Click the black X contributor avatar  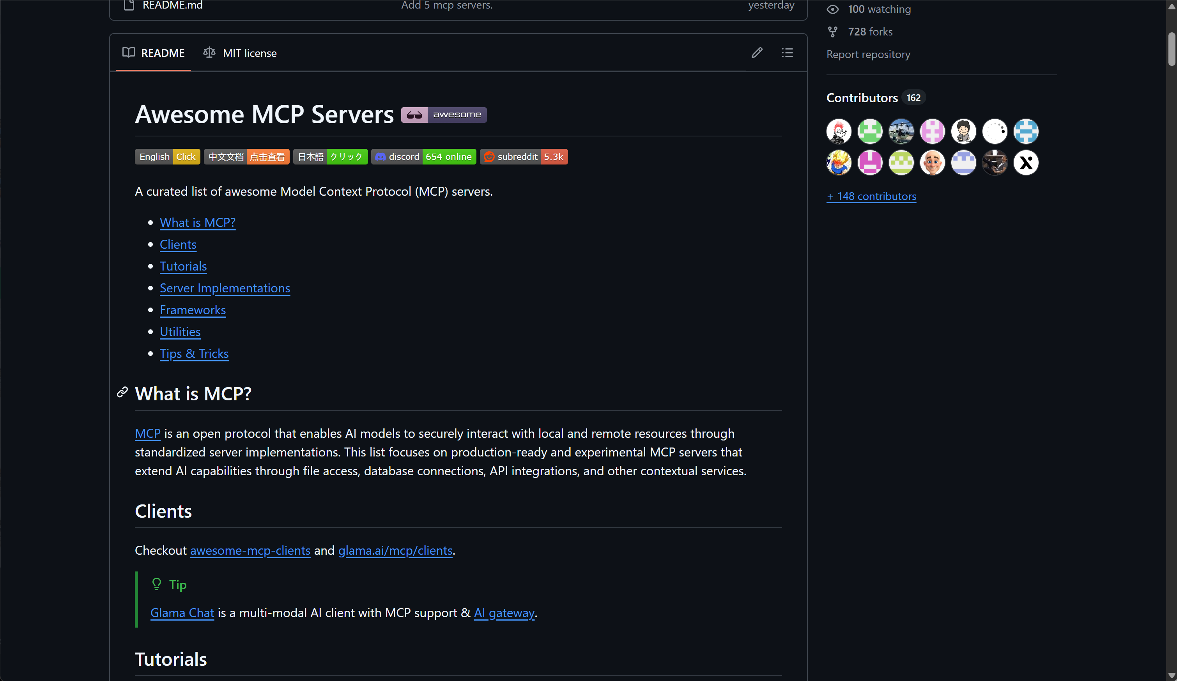coord(1026,163)
